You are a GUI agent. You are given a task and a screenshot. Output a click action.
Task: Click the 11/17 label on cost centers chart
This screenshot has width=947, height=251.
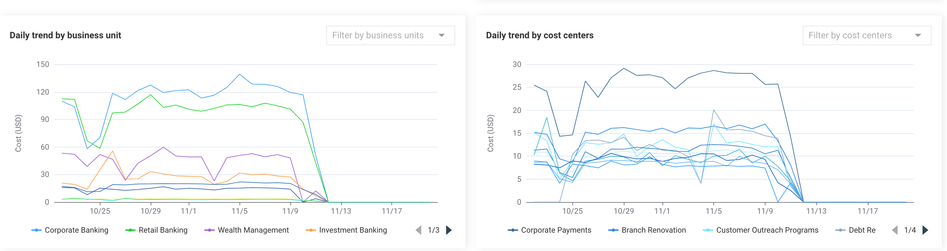point(867,211)
